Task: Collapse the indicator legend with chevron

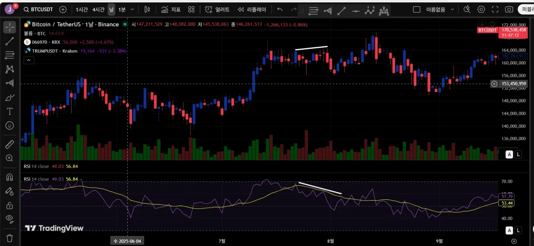Action: (x=28, y=60)
